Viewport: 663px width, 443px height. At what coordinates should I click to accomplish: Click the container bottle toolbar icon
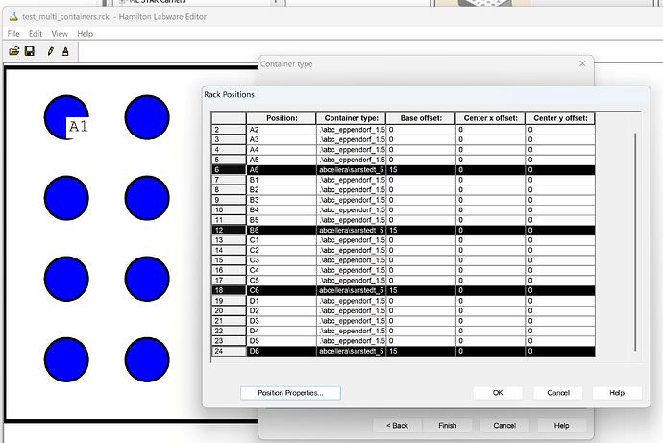coord(65,51)
